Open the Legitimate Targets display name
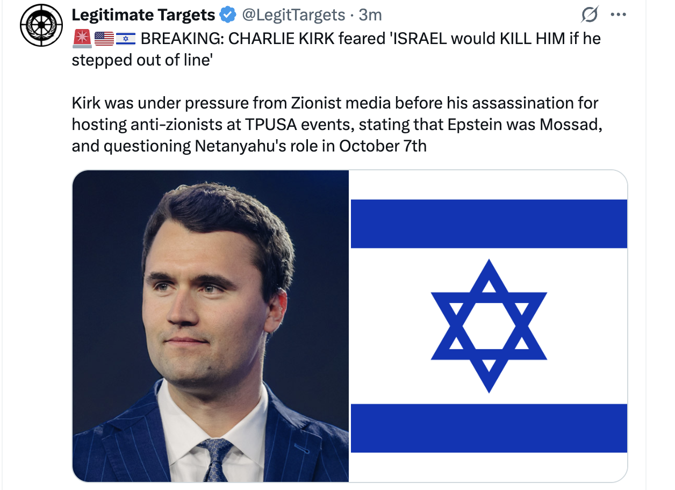The height and width of the screenshot is (490, 675). click(x=143, y=15)
